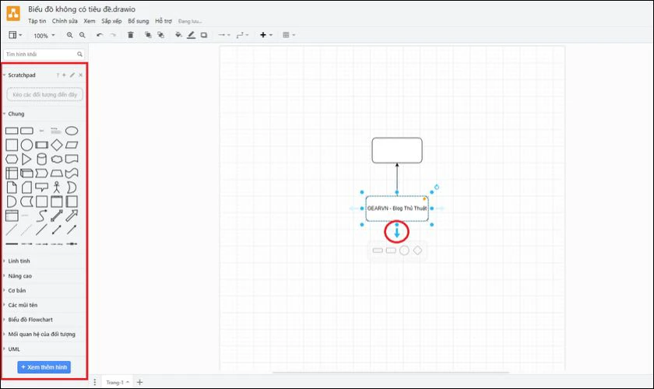The image size is (654, 389).
Task: Open the Sắp xếp menu
Action: (111, 21)
